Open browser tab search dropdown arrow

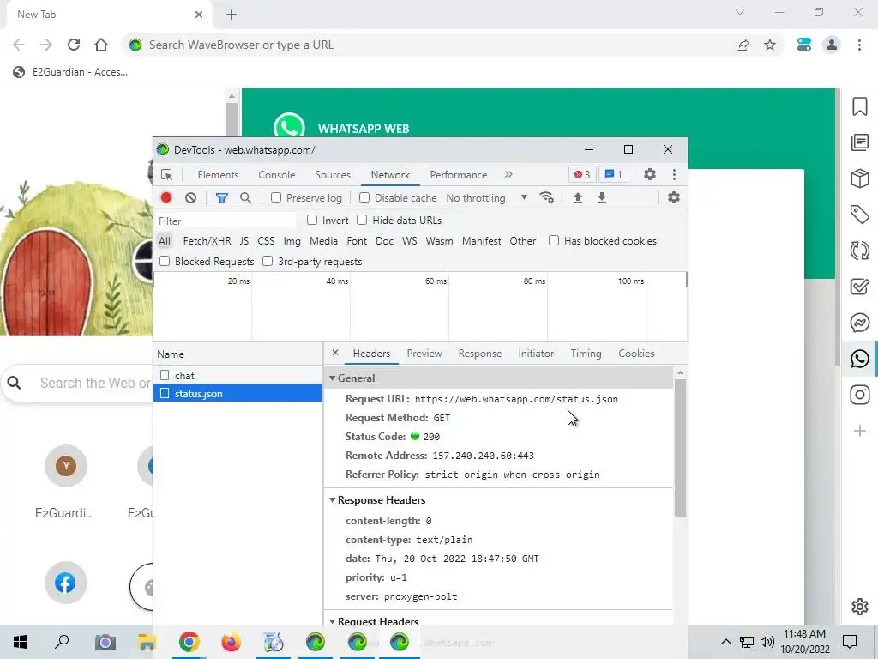tap(740, 12)
